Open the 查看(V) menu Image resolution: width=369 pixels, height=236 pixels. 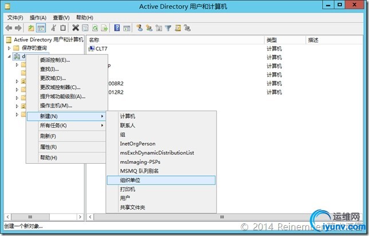coord(61,18)
